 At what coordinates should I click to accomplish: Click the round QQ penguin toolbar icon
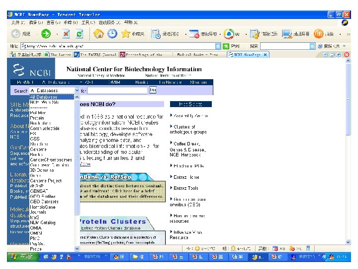229,34
